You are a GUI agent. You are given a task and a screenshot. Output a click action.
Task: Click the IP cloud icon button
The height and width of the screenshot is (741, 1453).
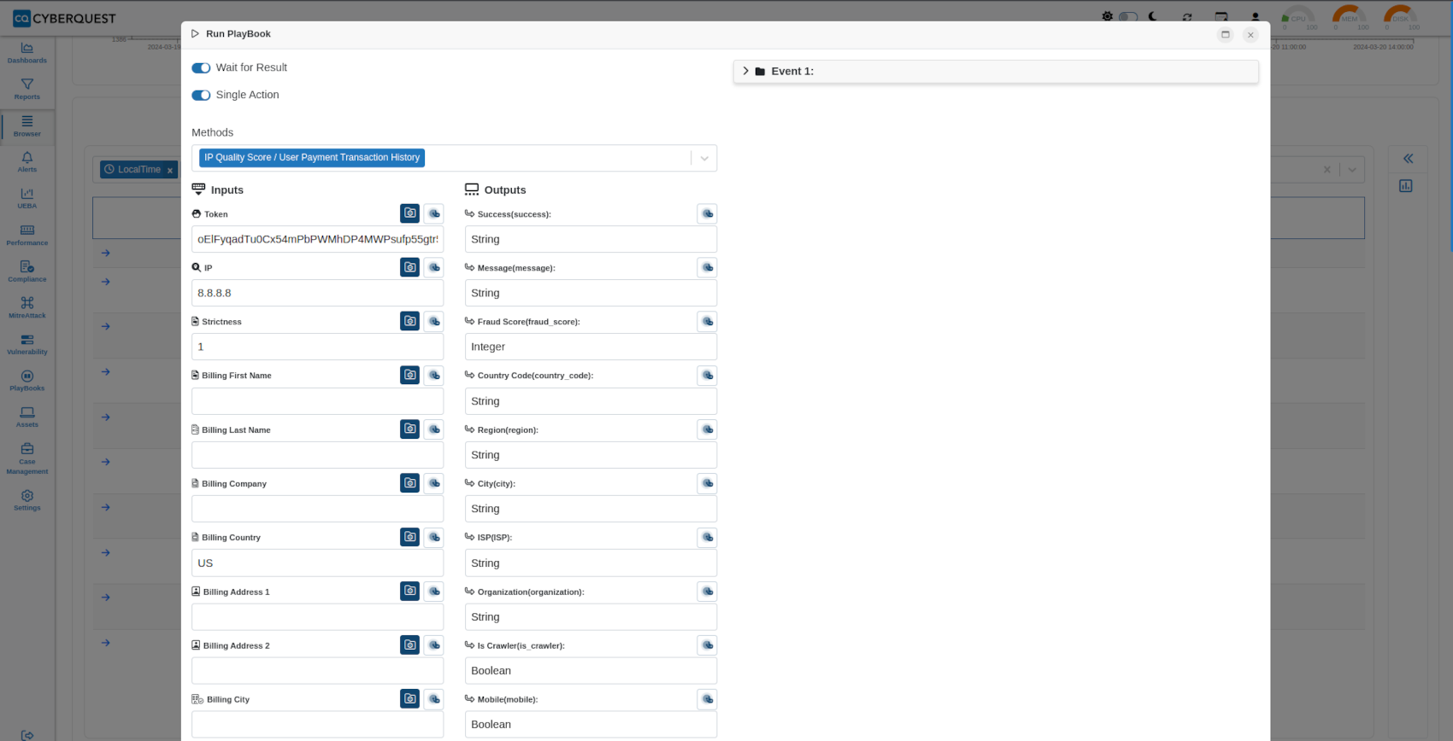434,267
